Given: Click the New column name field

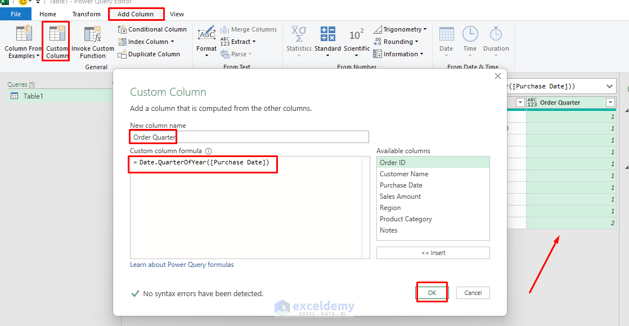Looking at the screenshot, I should [x=249, y=137].
